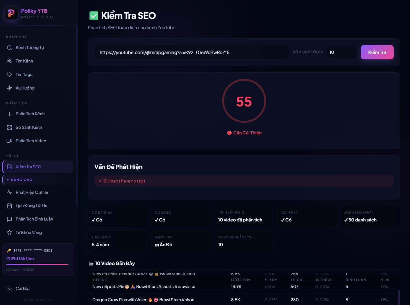Screen dimensions: 410x305
Task: Select the active Kiểm Tra SEO menu item
Action: coord(38,167)
